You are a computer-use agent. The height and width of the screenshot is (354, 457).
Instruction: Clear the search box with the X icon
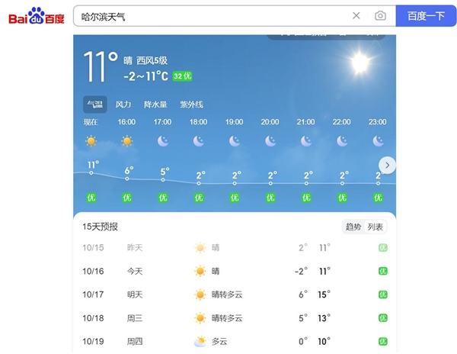356,16
